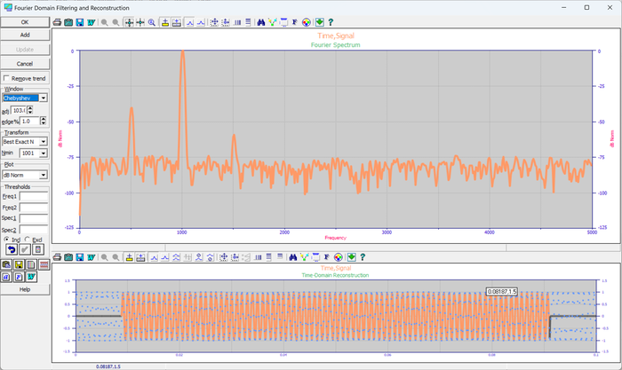Image resolution: width=622 pixels, height=370 pixels.
Task: Select Incl radio button
Action: [6, 240]
